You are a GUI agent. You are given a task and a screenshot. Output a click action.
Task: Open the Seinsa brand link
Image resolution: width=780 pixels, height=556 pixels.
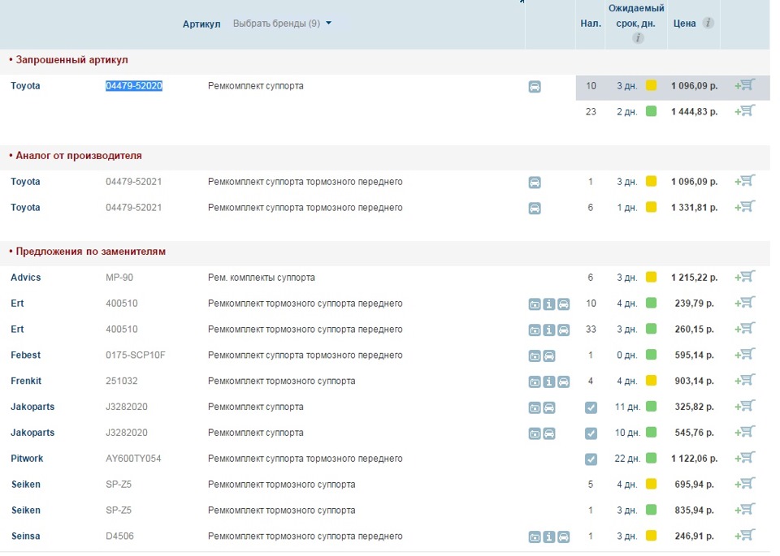coord(25,537)
